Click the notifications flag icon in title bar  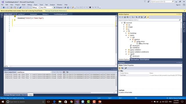[145, 2]
